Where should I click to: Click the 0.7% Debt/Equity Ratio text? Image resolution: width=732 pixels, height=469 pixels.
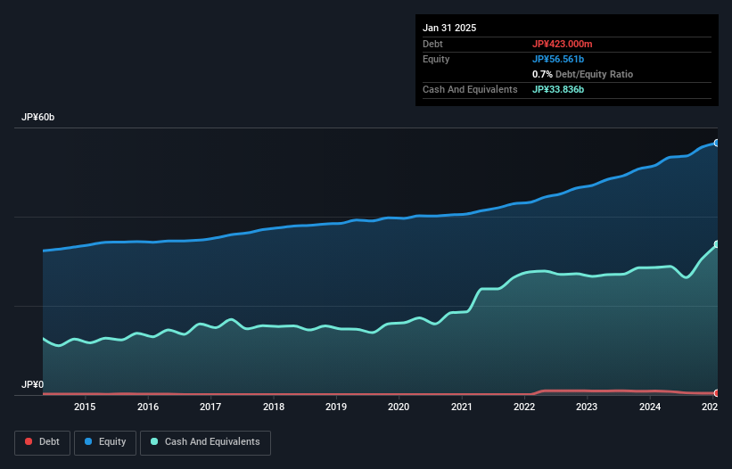click(x=582, y=74)
